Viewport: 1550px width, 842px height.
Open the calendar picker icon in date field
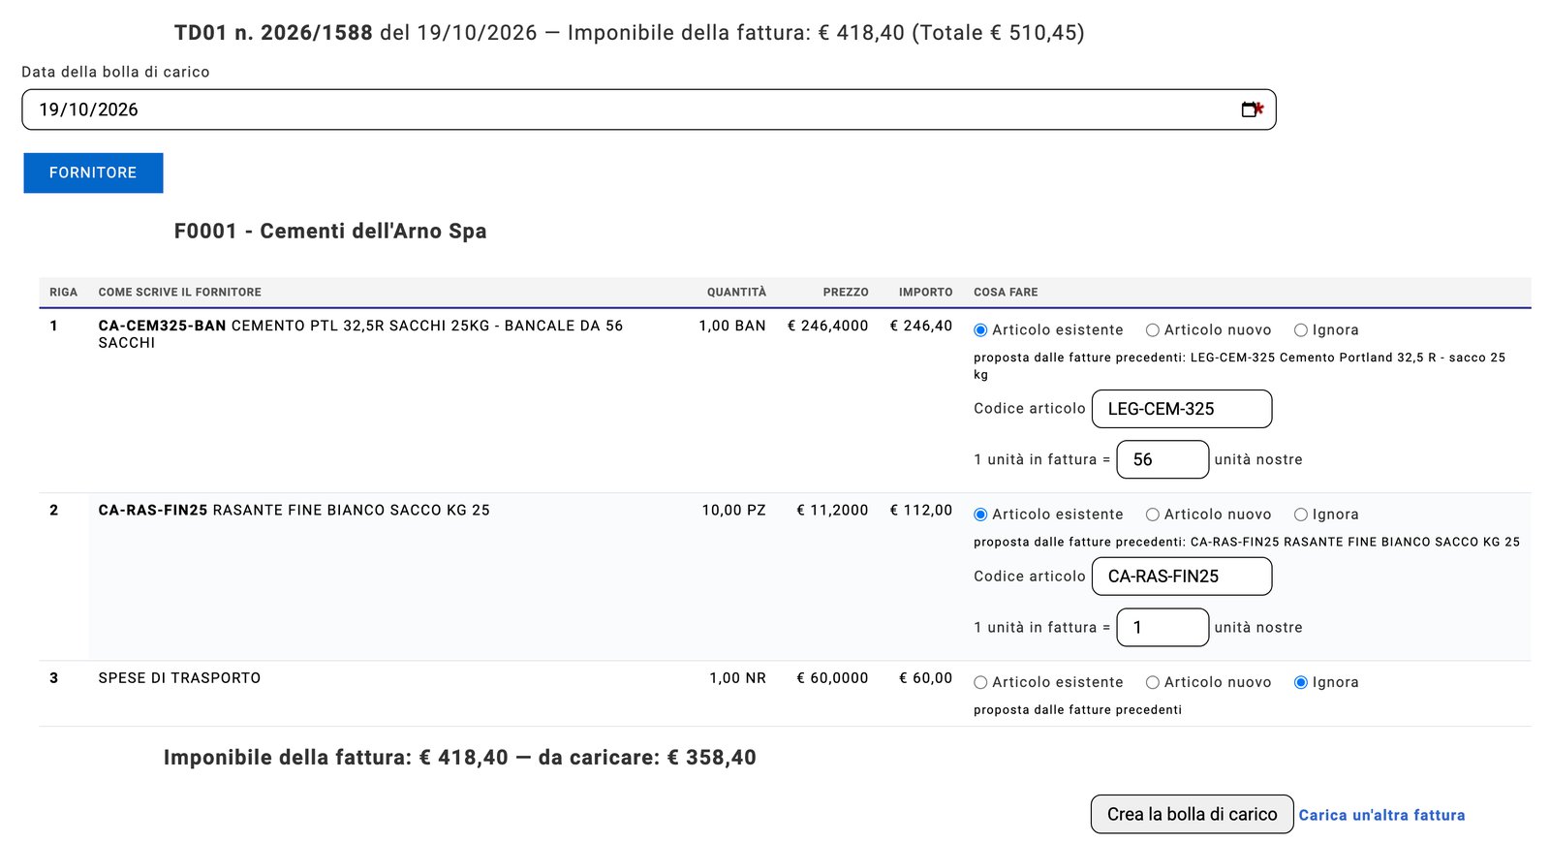1250,109
